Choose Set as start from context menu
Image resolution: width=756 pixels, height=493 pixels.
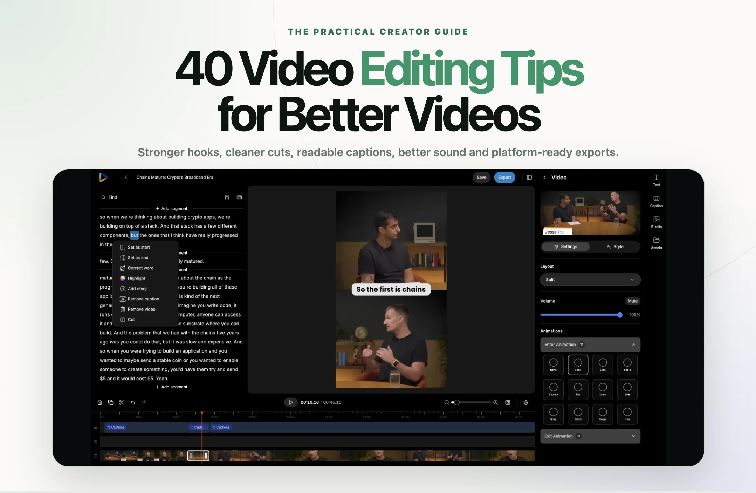pyautogui.click(x=145, y=247)
